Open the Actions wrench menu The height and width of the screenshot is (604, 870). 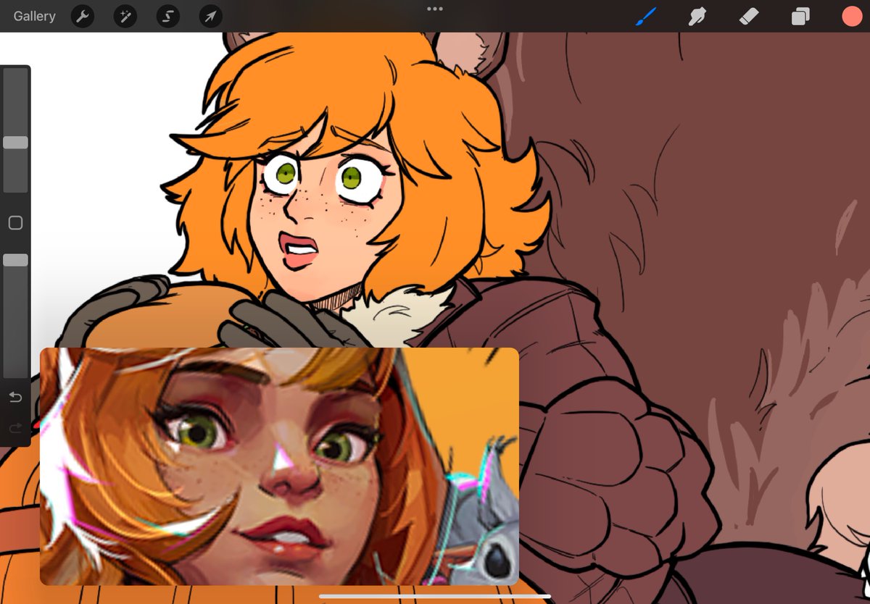pos(82,16)
